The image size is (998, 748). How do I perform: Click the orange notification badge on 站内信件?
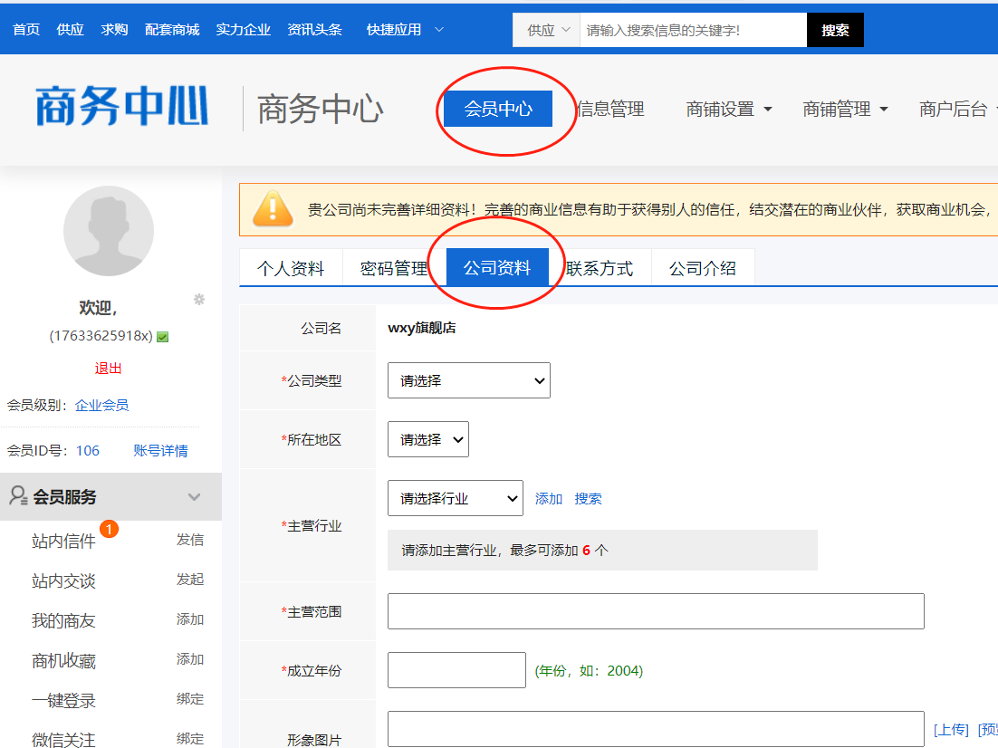click(x=110, y=529)
